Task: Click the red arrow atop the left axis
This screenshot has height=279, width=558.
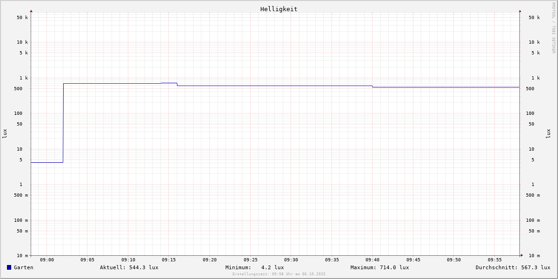Action: [31, 11]
